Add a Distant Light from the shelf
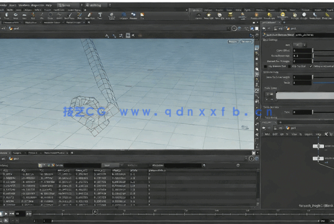Image resolution: width=334 pixels, height=224 pixels. coord(269,16)
